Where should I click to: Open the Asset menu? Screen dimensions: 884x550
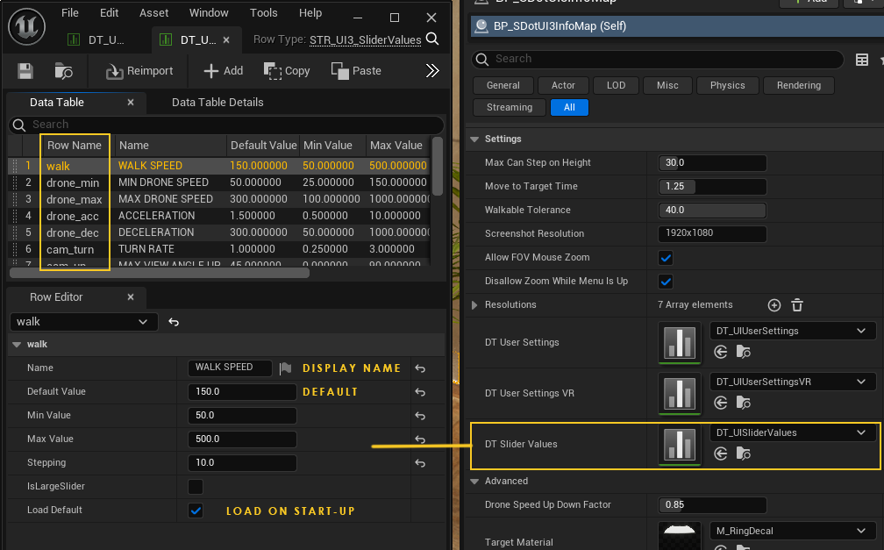click(x=154, y=12)
